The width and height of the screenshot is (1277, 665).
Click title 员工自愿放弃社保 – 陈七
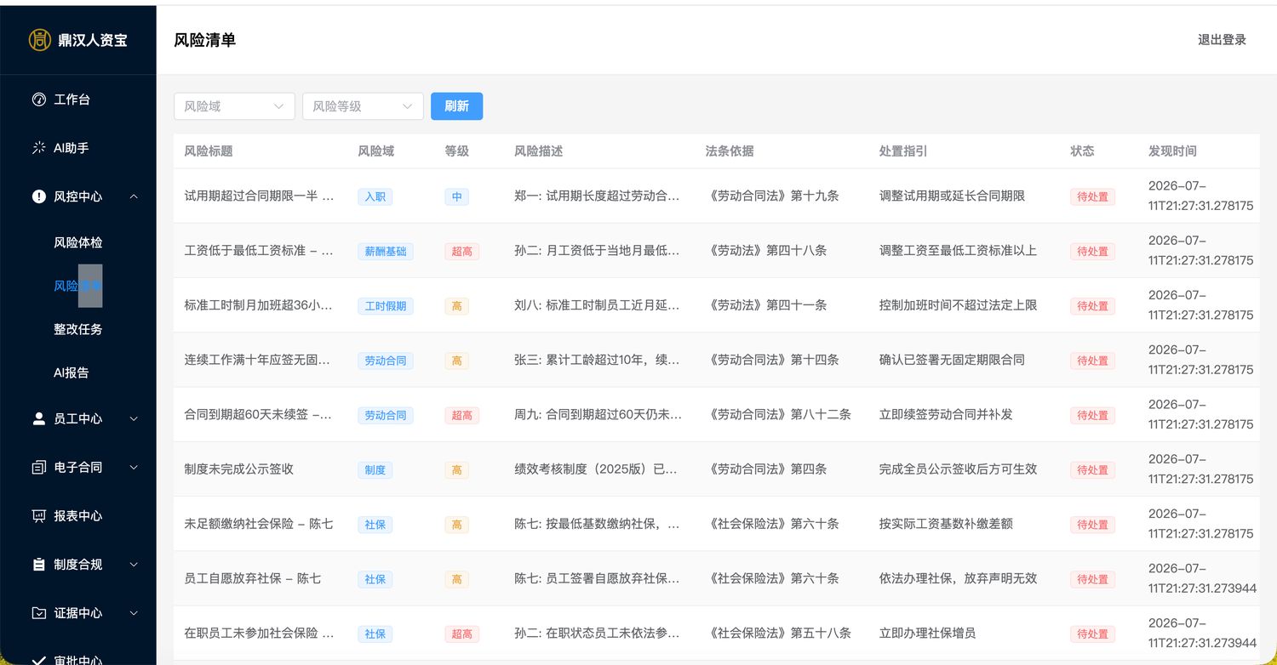[253, 578]
